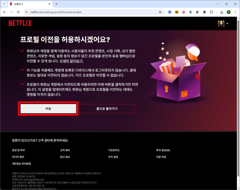Open the pink shield extension icon
Screen dimensions: 240x190
184,12
